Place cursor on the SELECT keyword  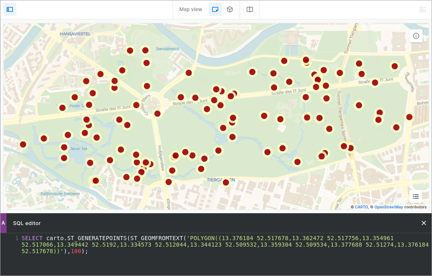(x=32, y=238)
